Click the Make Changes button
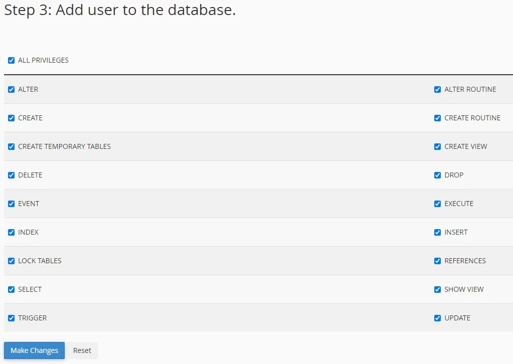Screen dimensions: 513x364 (x=34, y=350)
